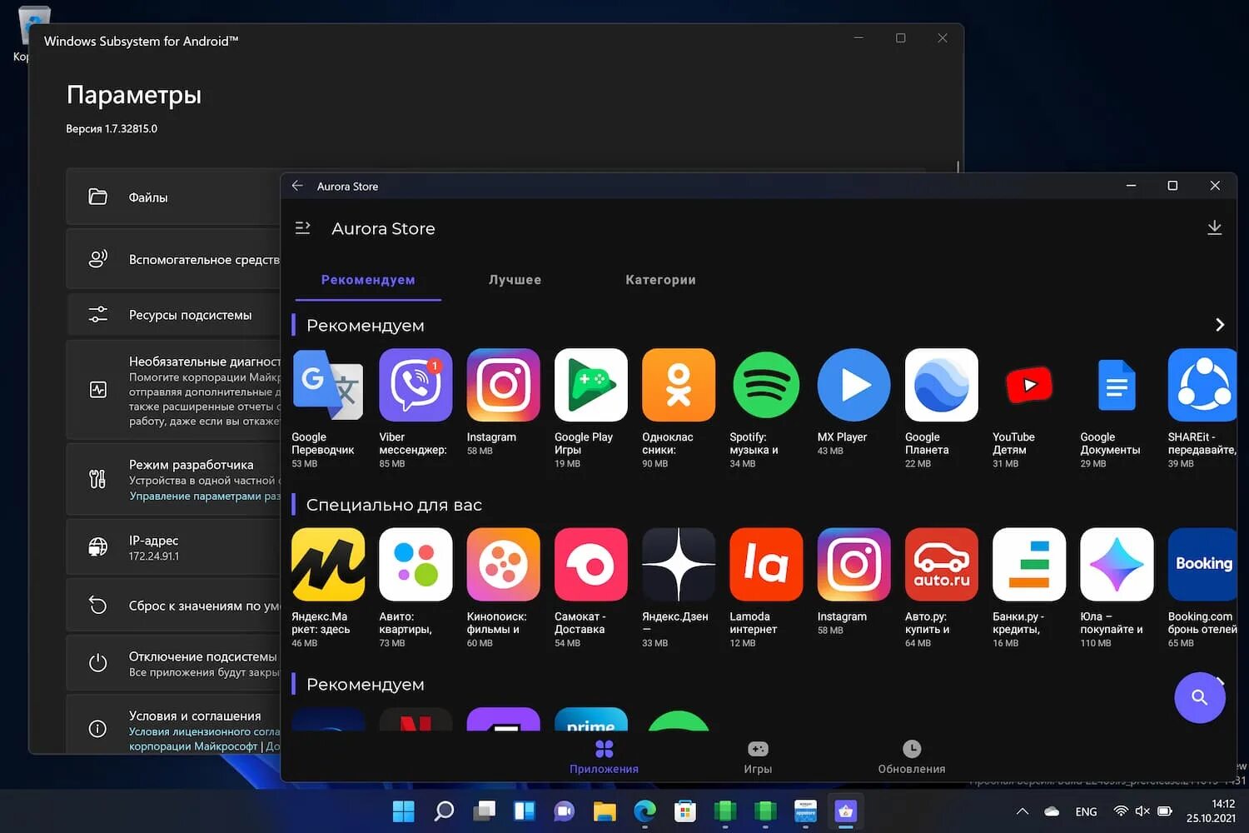Open Сброс к значениям по умолчанию row

point(175,606)
